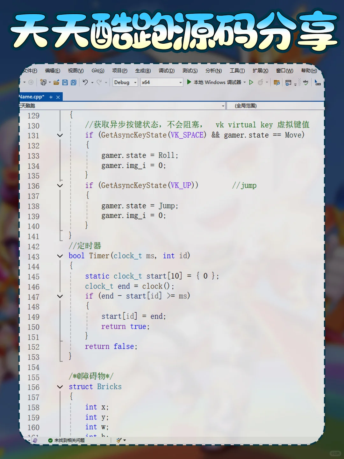Click 'return false;' on line 152
344x459 pixels.
pos(111,346)
